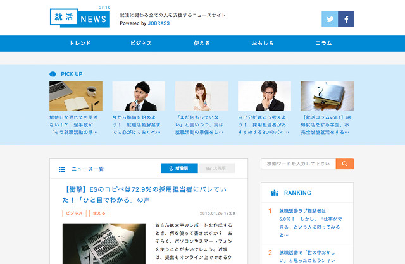Image resolution: width=405 pixels, height=264 pixels.
Task: Click the 2015.01.26 12:00 article date
Action: 218,213
